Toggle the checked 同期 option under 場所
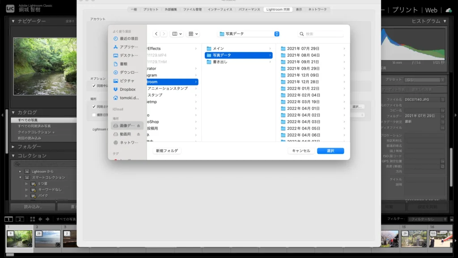The width and height of the screenshot is (458, 258). (93, 106)
